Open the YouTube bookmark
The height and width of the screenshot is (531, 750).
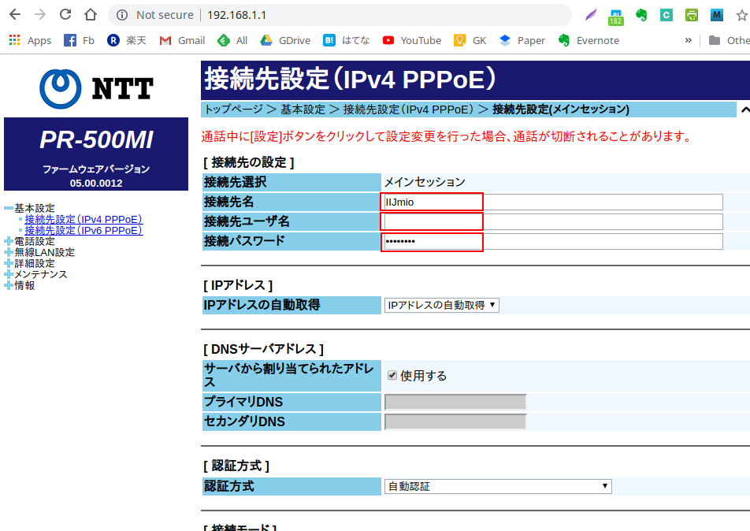[411, 40]
